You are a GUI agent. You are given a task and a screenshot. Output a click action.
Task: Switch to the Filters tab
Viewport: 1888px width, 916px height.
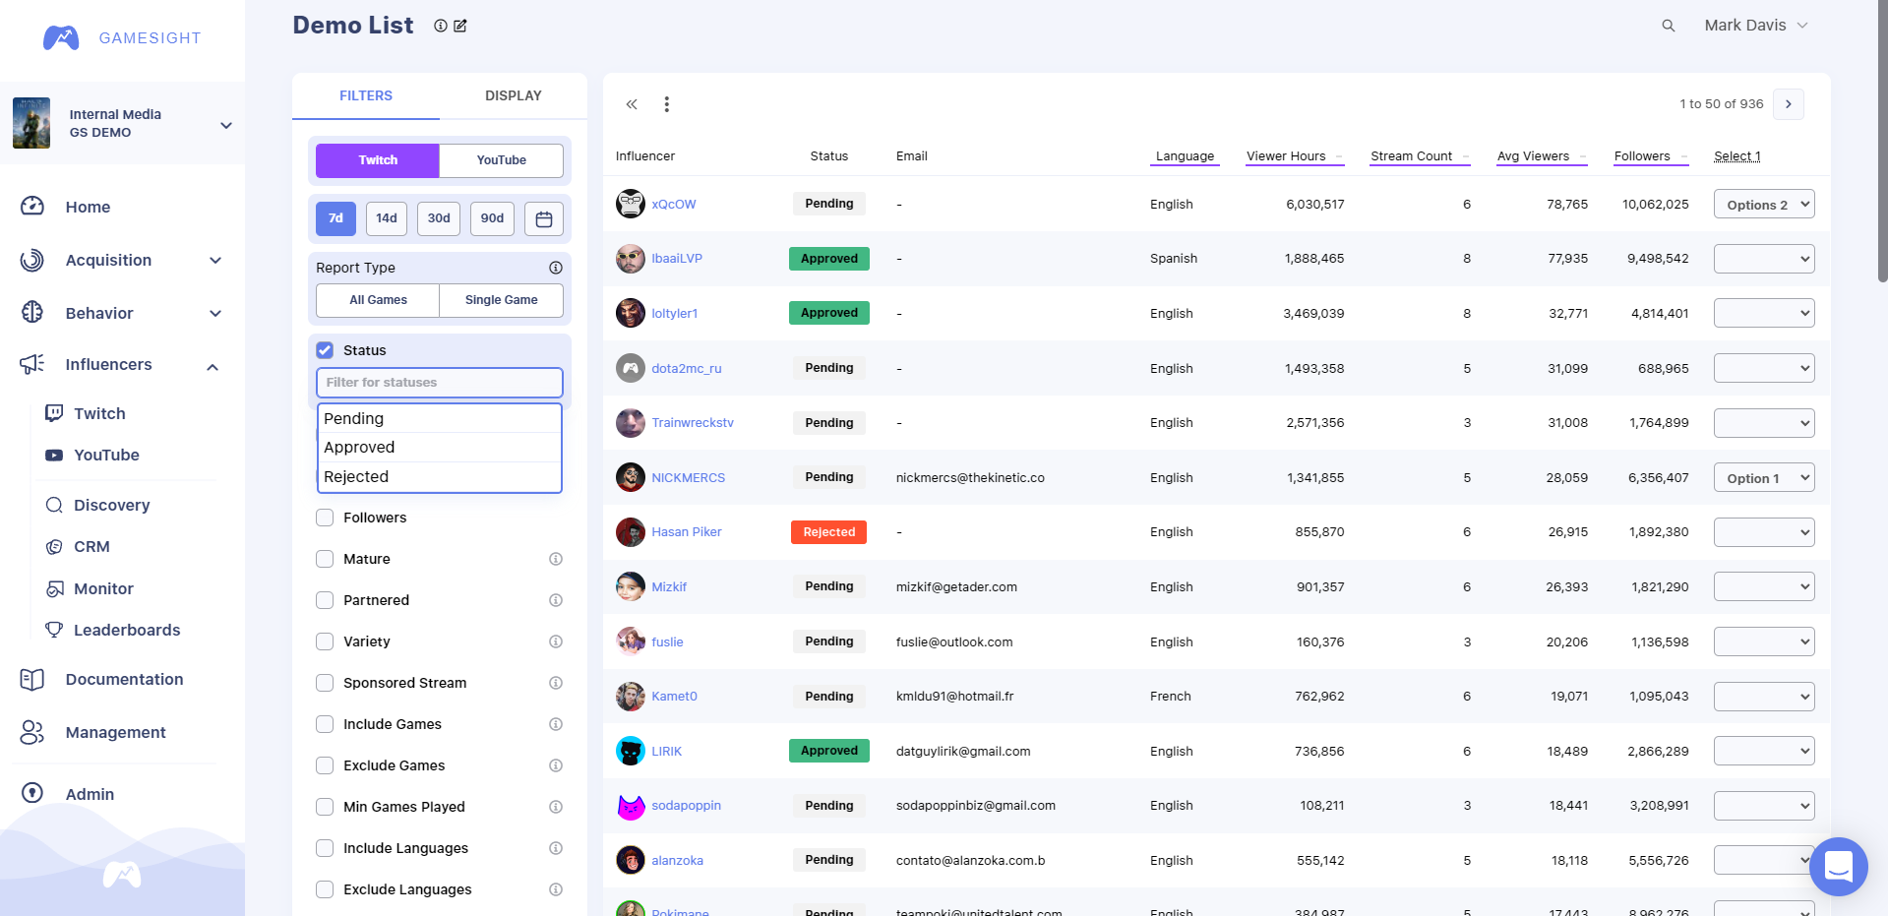tap(366, 95)
